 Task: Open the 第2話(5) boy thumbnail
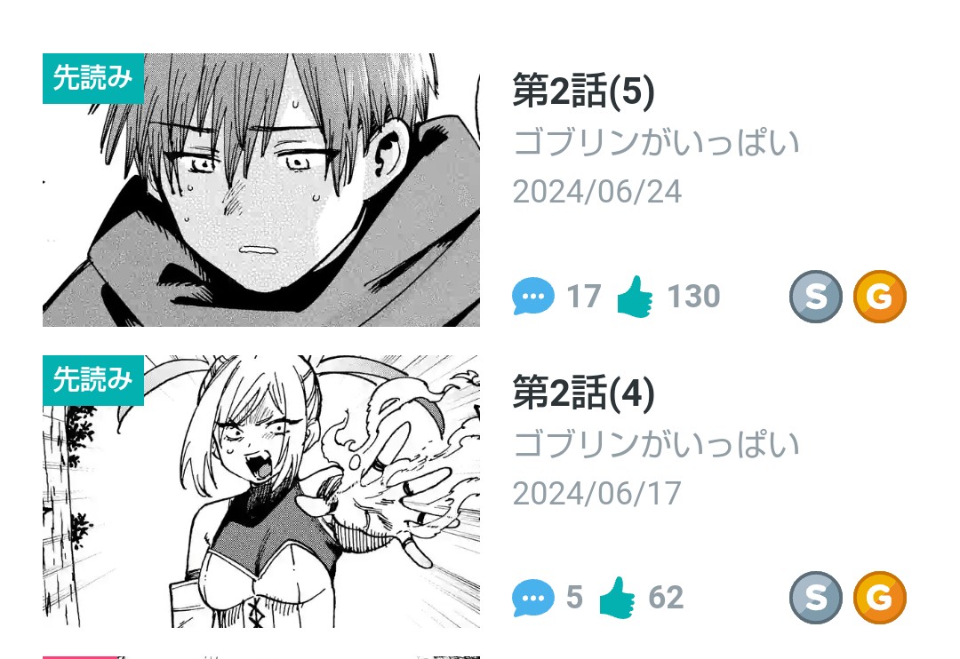(261, 190)
